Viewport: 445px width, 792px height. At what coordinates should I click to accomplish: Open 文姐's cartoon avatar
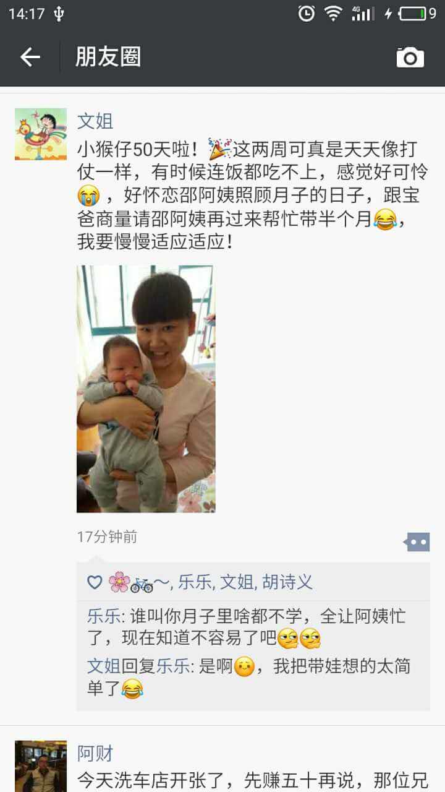(x=41, y=134)
